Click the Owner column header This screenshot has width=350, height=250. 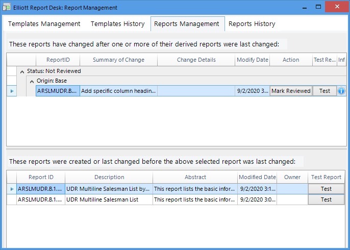coord(292,177)
